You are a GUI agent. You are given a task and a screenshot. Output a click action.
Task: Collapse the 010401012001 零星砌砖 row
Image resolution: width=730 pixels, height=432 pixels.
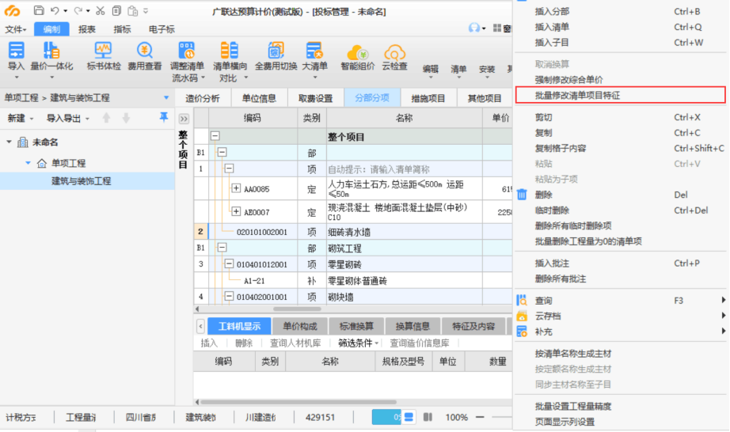tap(229, 263)
